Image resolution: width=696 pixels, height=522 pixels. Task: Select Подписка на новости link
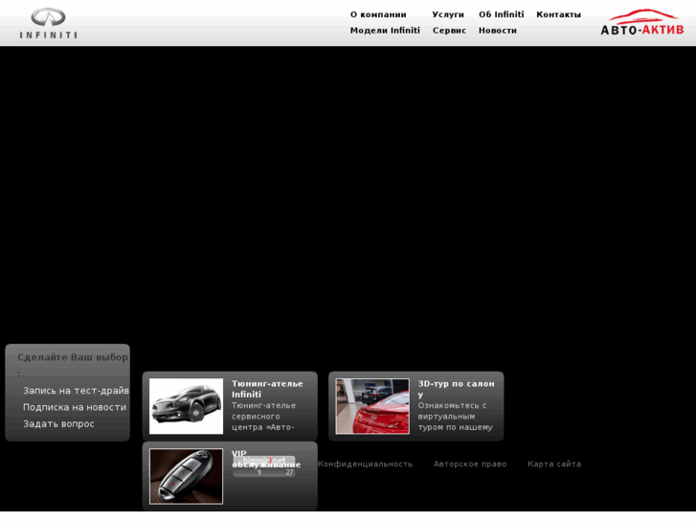point(75,407)
